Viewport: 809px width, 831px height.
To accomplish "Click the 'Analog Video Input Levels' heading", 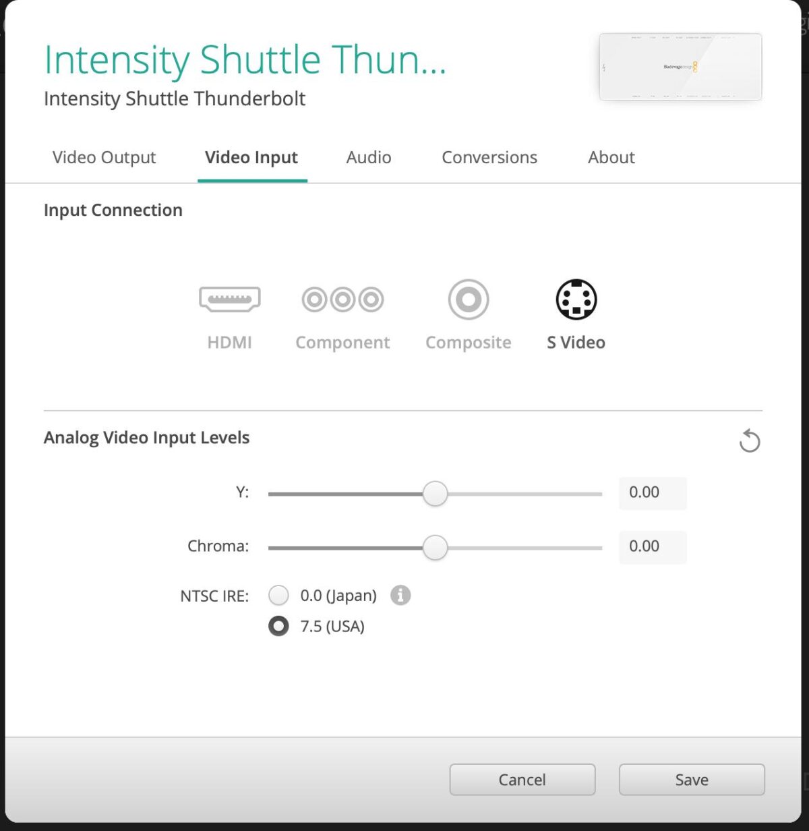I will (146, 438).
